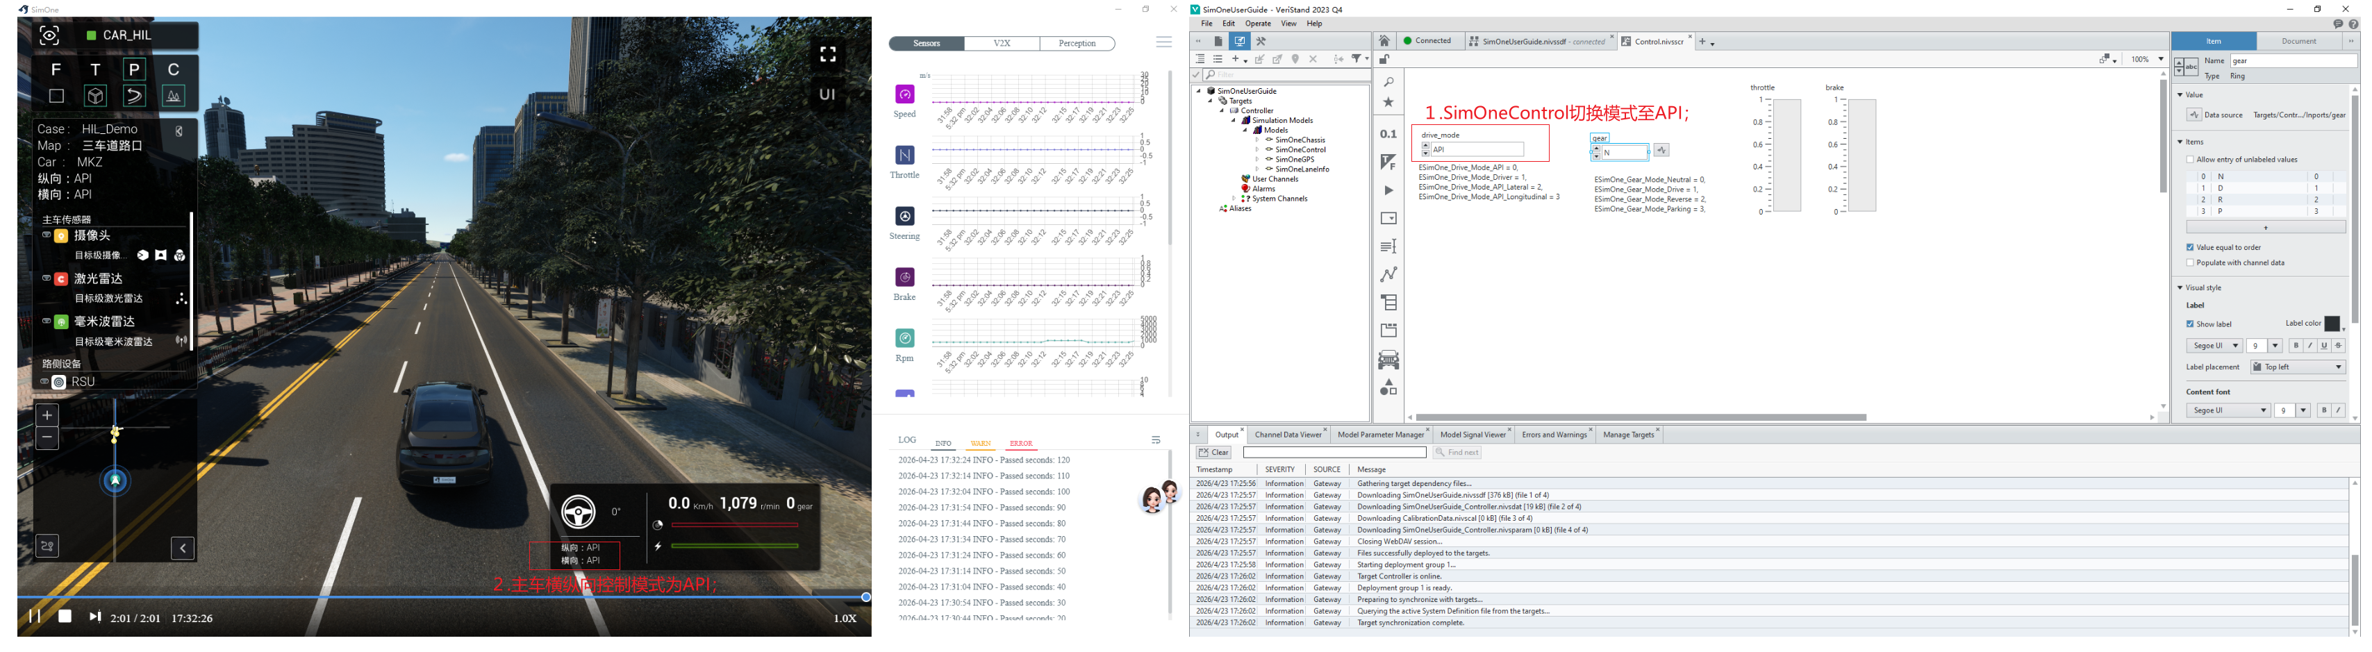This screenshot has height=652, width=2372.
Task: Click the SimOne camera view eye icon
Action: 50,35
